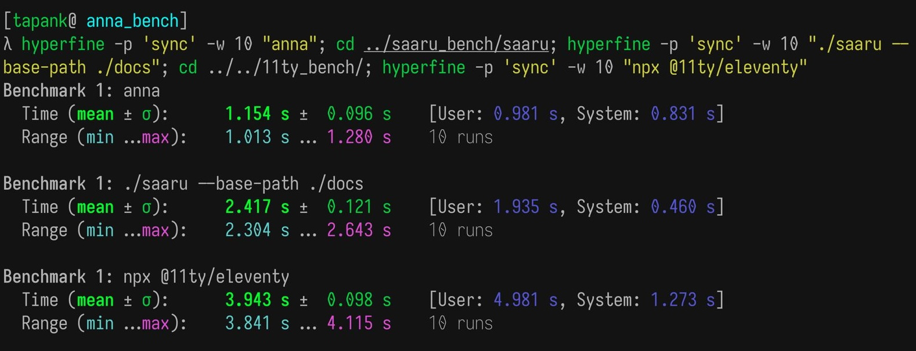Click the mean time '2.417 s'

(257, 207)
